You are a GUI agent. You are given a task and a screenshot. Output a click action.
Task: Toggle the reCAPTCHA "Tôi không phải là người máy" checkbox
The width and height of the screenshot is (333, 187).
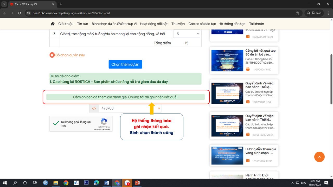pos(56,123)
